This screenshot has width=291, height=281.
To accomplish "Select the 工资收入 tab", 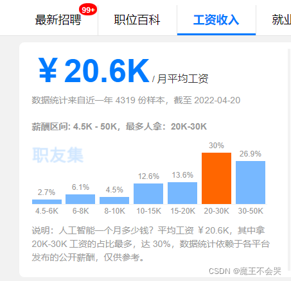I will [216, 20].
